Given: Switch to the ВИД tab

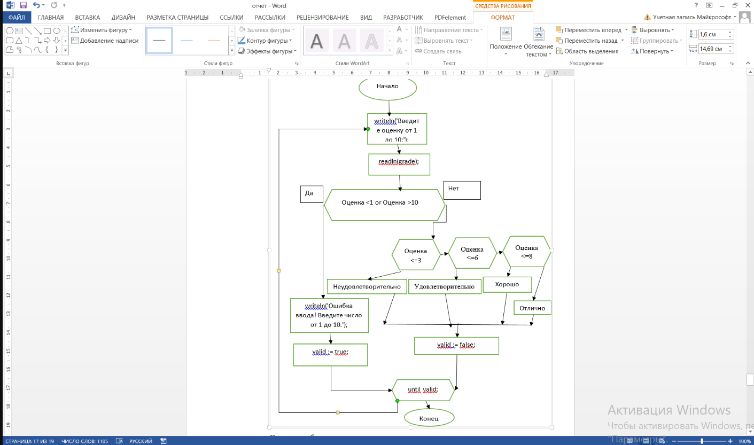Looking at the screenshot, I should (x=366, y=18).
